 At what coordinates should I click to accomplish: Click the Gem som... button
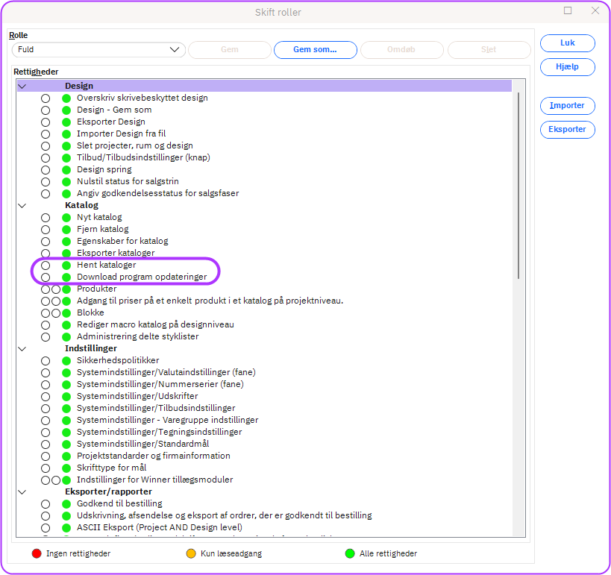tap(314, 50)
